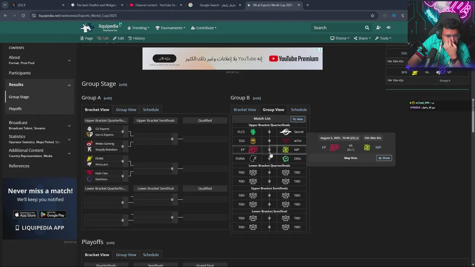The width and height of the screenshot is (475, 267).
Task: Open info icon for G2 vs Gen.G match
Action: (x=122, y=132)
